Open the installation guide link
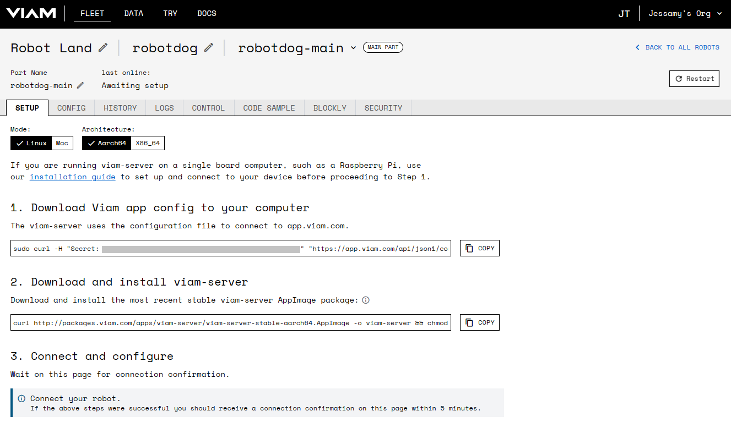731x433 pixels. [x=72, y=177]
